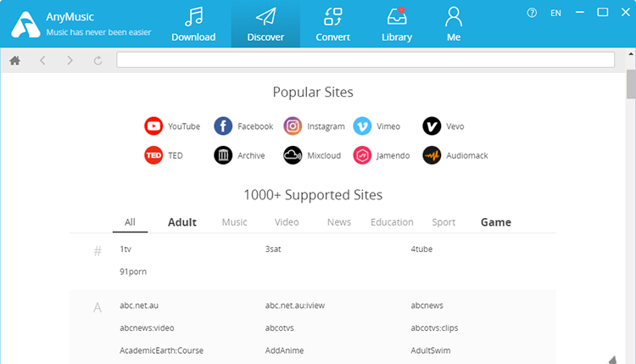Go to browser home page
The image size is (636, 364).
coord(15,60)
